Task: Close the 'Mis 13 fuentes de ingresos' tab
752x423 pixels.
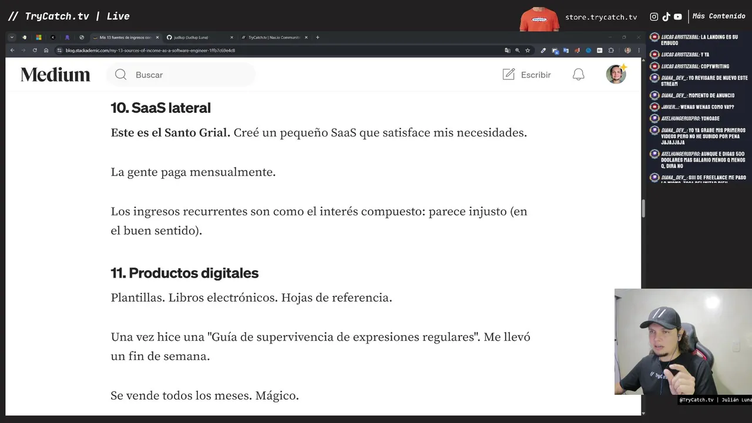Action: (x=157, y=38)
